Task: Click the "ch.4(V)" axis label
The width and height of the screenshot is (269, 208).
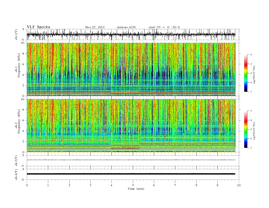Action: click(16, 174)
